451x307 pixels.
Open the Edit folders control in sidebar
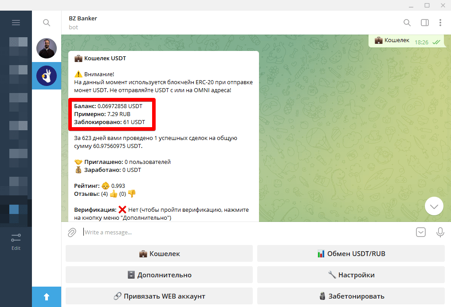(16, 242)
